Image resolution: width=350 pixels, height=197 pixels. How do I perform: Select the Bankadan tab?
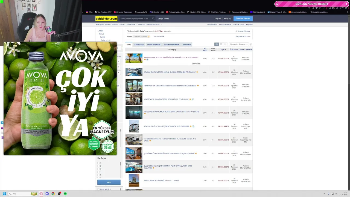click(187, 45)
